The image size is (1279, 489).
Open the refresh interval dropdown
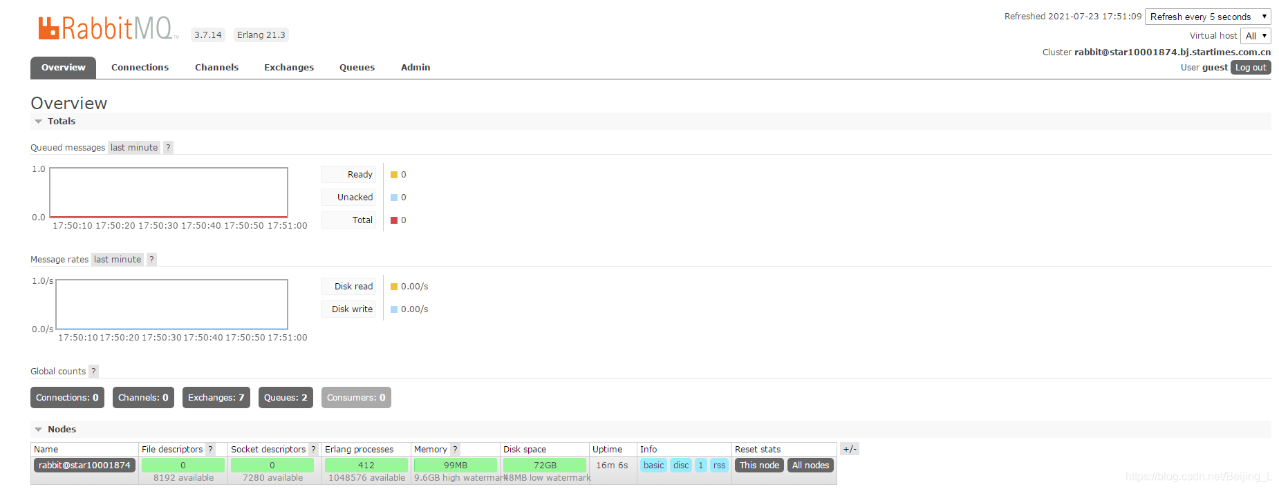(1208, 17)
